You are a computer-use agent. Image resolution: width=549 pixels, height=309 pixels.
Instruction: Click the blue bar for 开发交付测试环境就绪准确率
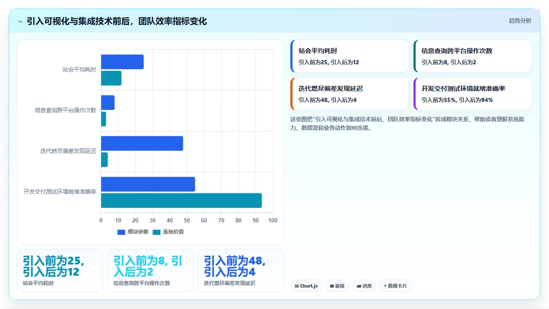pos(148,184)
